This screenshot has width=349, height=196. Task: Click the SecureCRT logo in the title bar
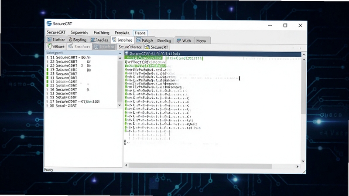(49, 24)
